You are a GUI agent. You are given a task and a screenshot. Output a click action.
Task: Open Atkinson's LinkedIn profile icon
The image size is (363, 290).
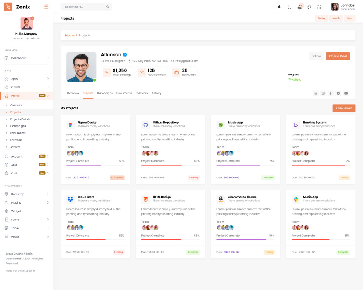click(x=316, y=93)
